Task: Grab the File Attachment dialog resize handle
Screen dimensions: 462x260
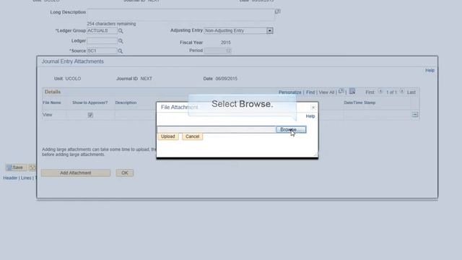Action: [x=315, y=155]
